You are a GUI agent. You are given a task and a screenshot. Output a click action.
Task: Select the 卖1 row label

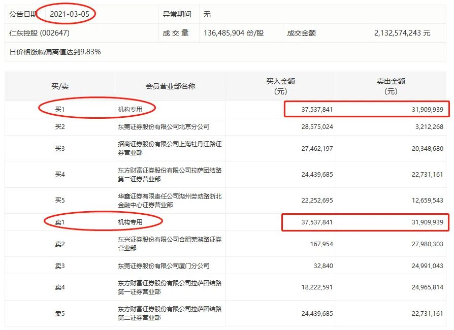(x=60, y=222)
